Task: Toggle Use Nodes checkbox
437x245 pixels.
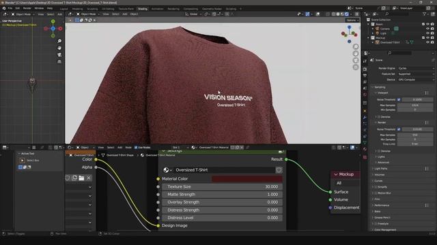Action: pyautogui.click(x=136, y=148)
